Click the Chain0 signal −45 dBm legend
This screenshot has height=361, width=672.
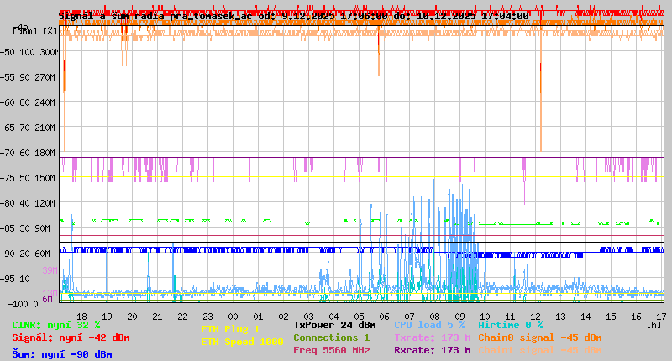(539, 337)
